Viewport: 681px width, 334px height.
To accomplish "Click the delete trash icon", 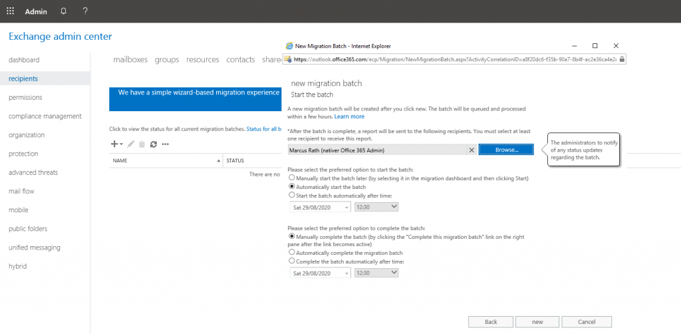I will (142, 144).
